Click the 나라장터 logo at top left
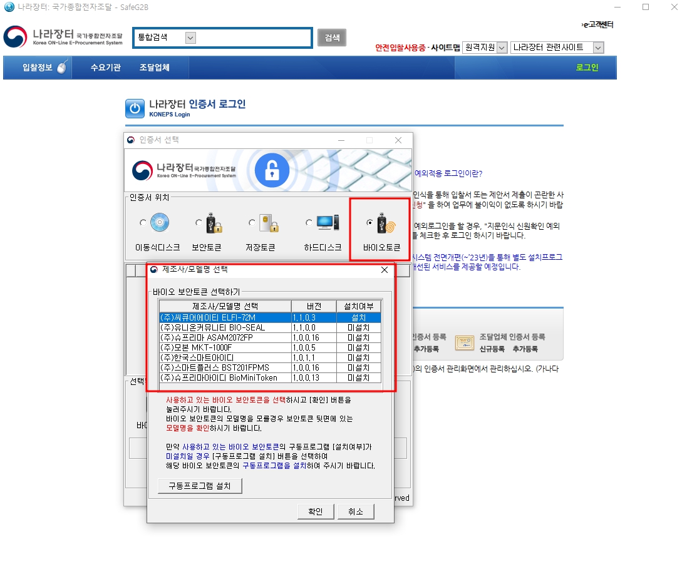Screen dimensions: 687x564 [x=63, y=37]
